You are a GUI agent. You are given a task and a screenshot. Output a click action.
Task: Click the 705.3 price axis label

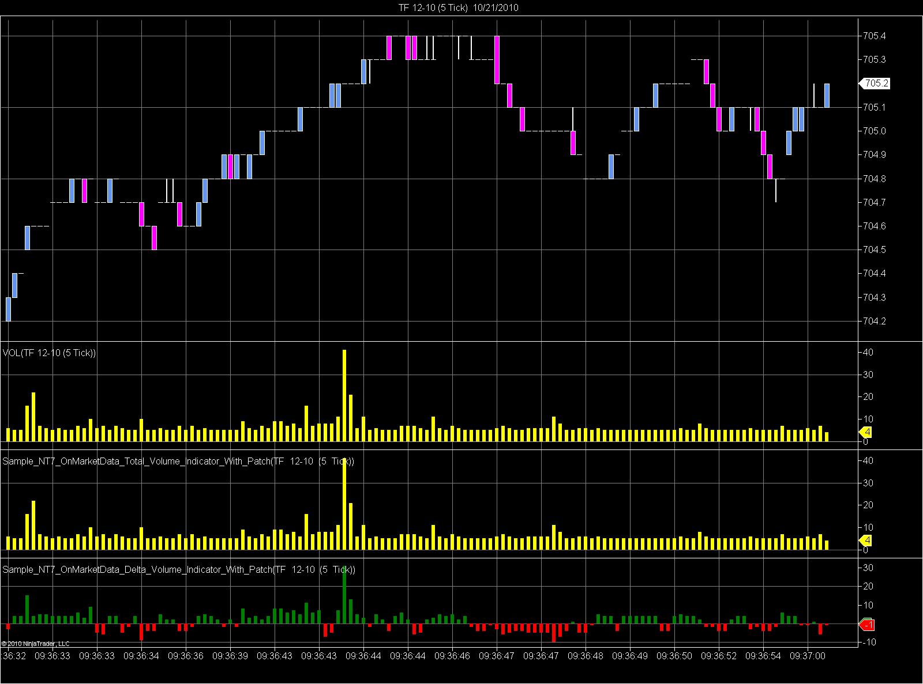tap(875, 59)
